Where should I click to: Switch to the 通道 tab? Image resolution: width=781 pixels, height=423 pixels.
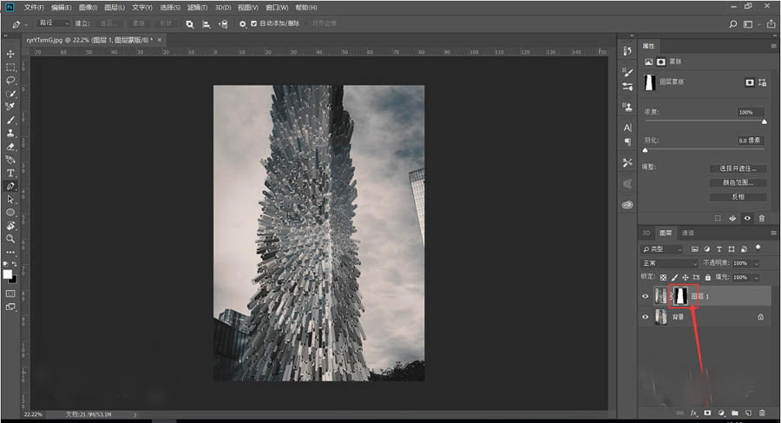(x=687, y=233)
